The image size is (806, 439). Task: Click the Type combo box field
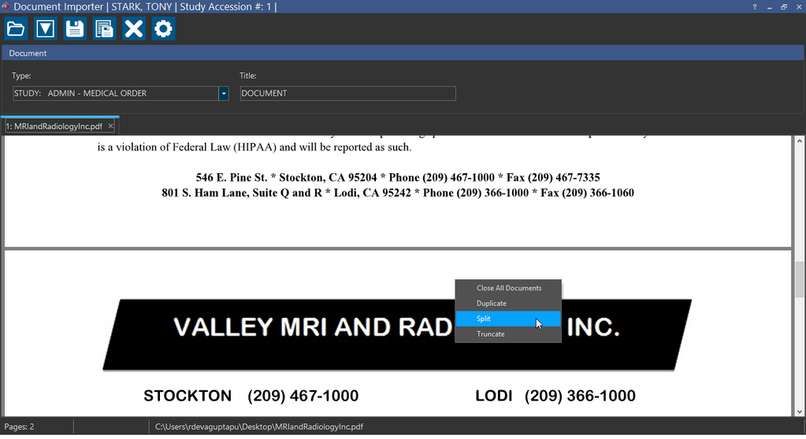tap(115, 94)
